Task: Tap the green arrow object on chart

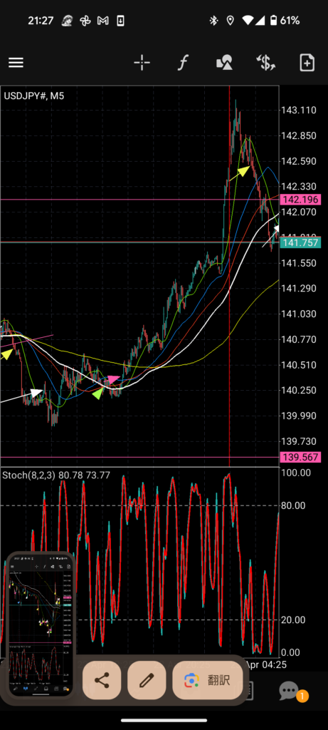Action: click(97, 394)
